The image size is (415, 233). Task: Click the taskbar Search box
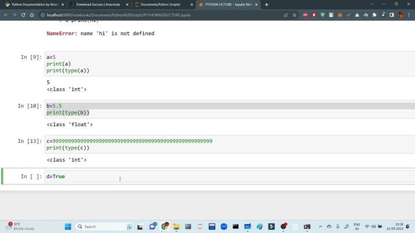coord(104,227)
